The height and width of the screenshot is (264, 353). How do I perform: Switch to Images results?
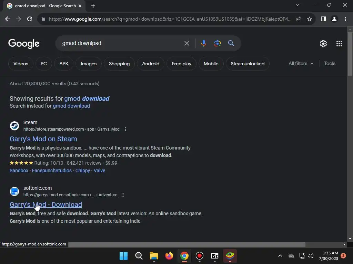pos(89,64)
